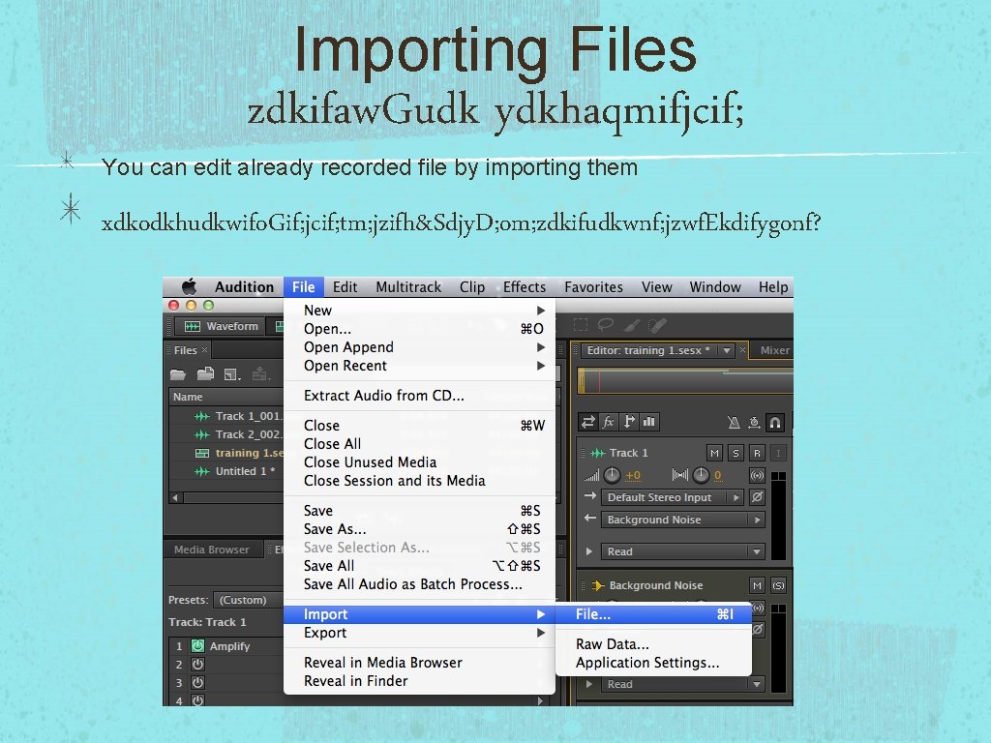This screenshot has width=991, height=743.
Task: Click the global clip stretching stopwatch icon
Action: (x=754, y=422)
